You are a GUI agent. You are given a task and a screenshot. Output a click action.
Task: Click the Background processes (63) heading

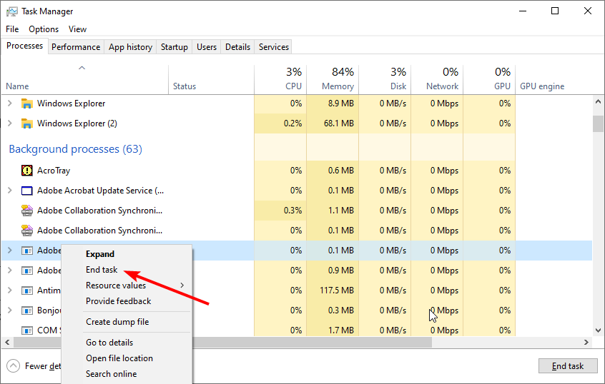tap(76, 149)
